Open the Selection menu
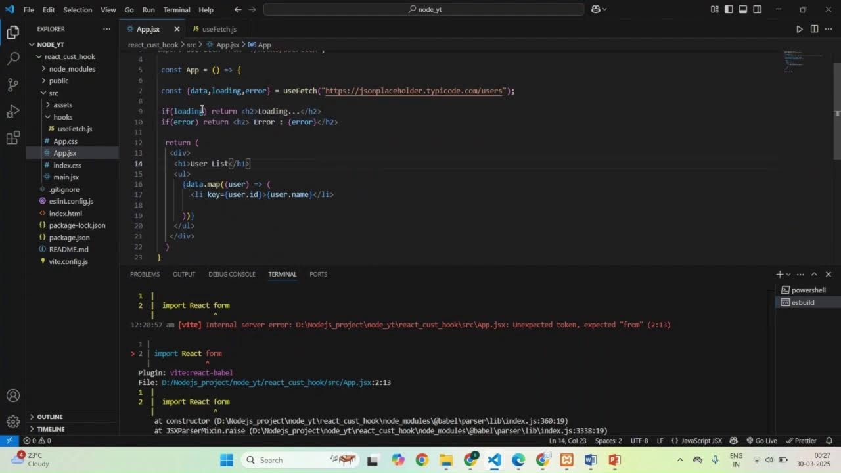The width and height of the screenshot is (841, 473). pyautogui.click(x=78, y=10)
